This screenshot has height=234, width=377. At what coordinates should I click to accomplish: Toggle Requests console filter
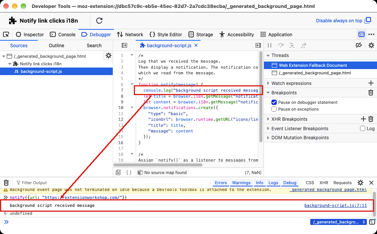pyautogui.click(x=342, y=183)
